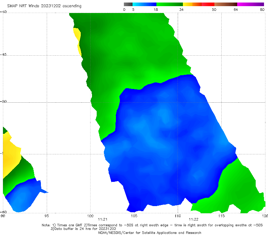Click the title 'SMAP NRT Winds 20231202 ascending'
268x235 pixels.
click(x=44, y=6)
